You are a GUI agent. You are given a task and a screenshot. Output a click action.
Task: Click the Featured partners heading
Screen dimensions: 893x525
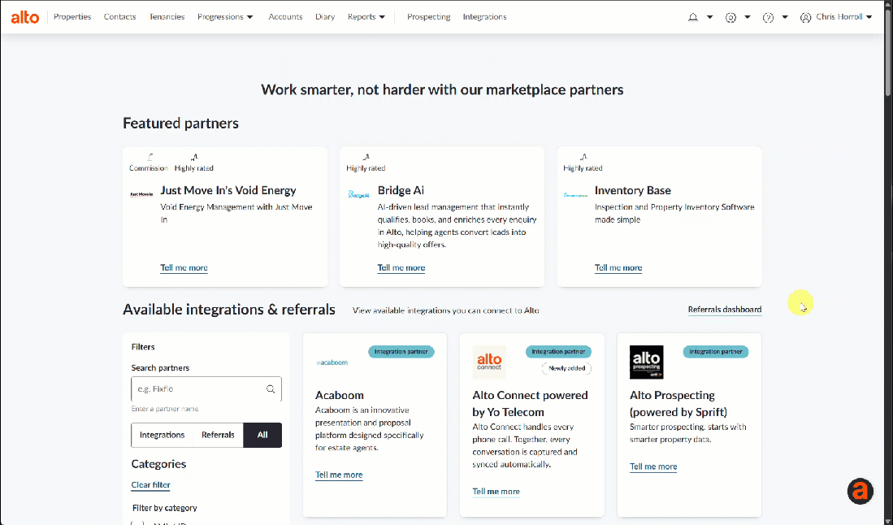coord(180,123)
